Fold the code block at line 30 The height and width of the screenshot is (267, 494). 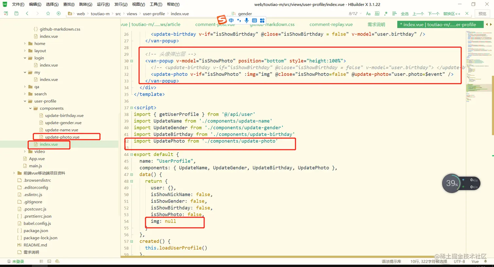(132, 61)
